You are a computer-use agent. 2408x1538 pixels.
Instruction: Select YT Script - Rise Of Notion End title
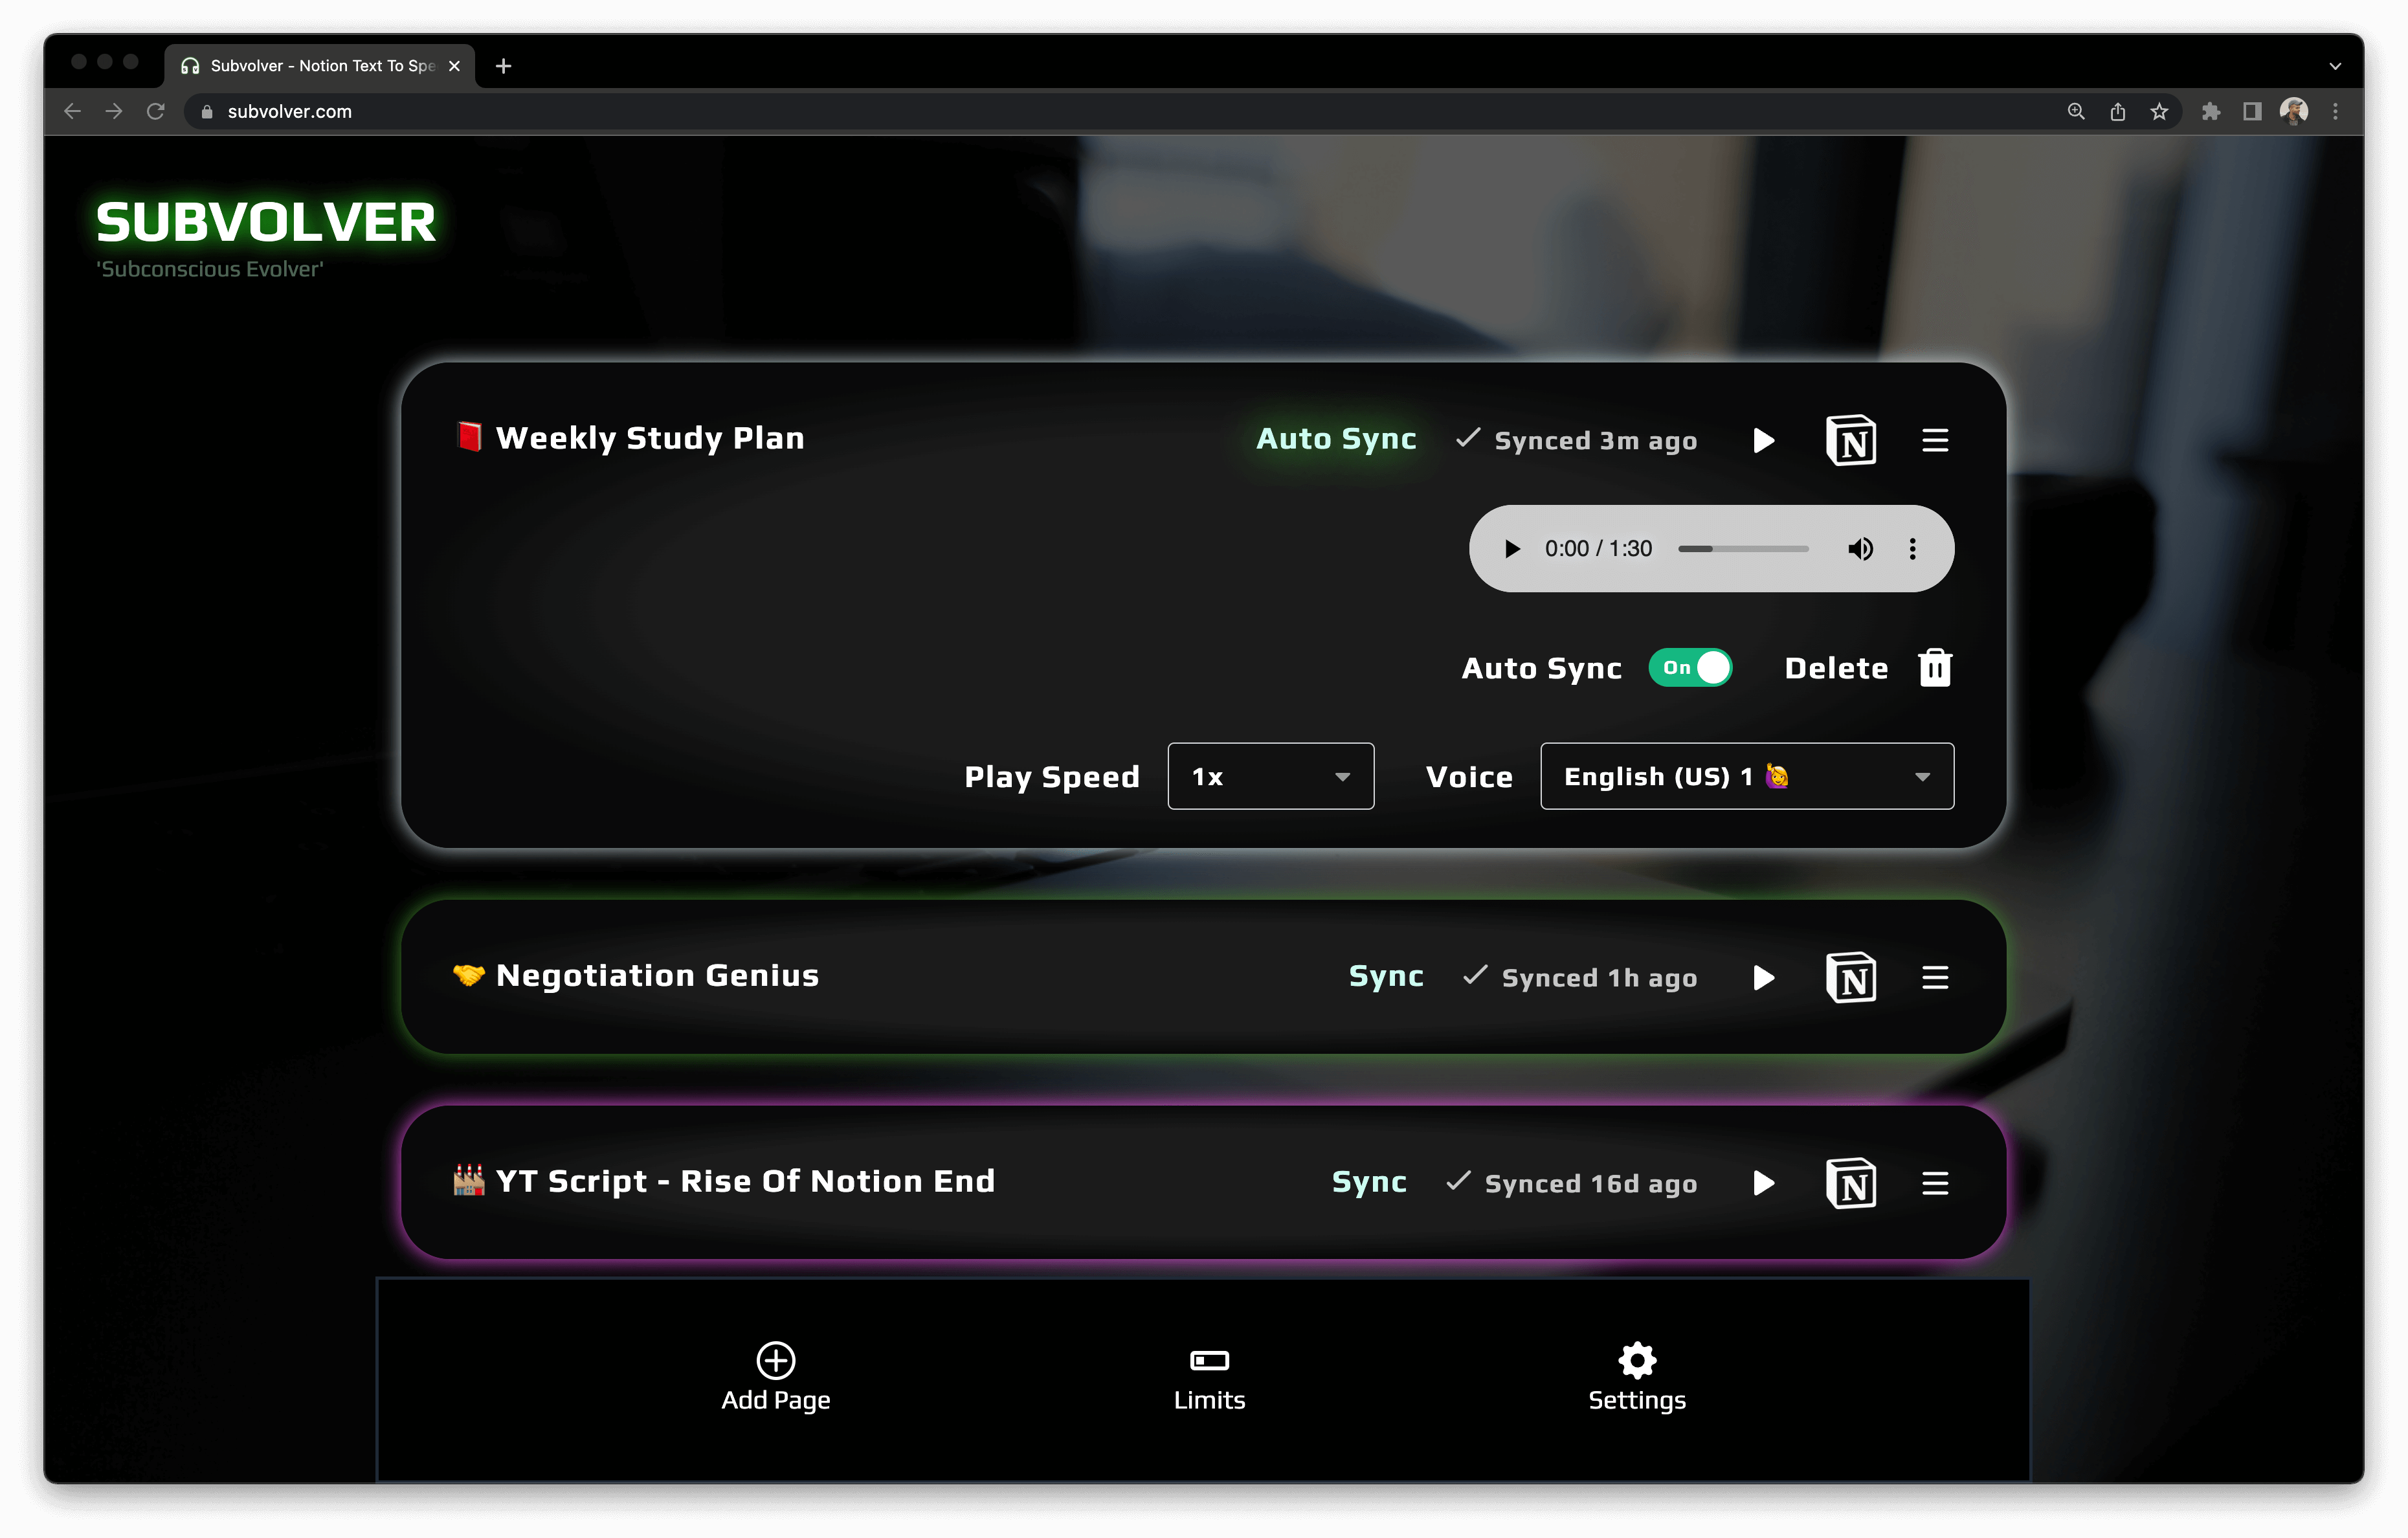[745, 1181]
